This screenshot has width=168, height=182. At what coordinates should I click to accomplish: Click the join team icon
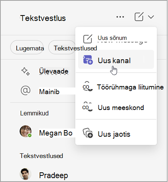pyautogui.click(x=87, y=86)
